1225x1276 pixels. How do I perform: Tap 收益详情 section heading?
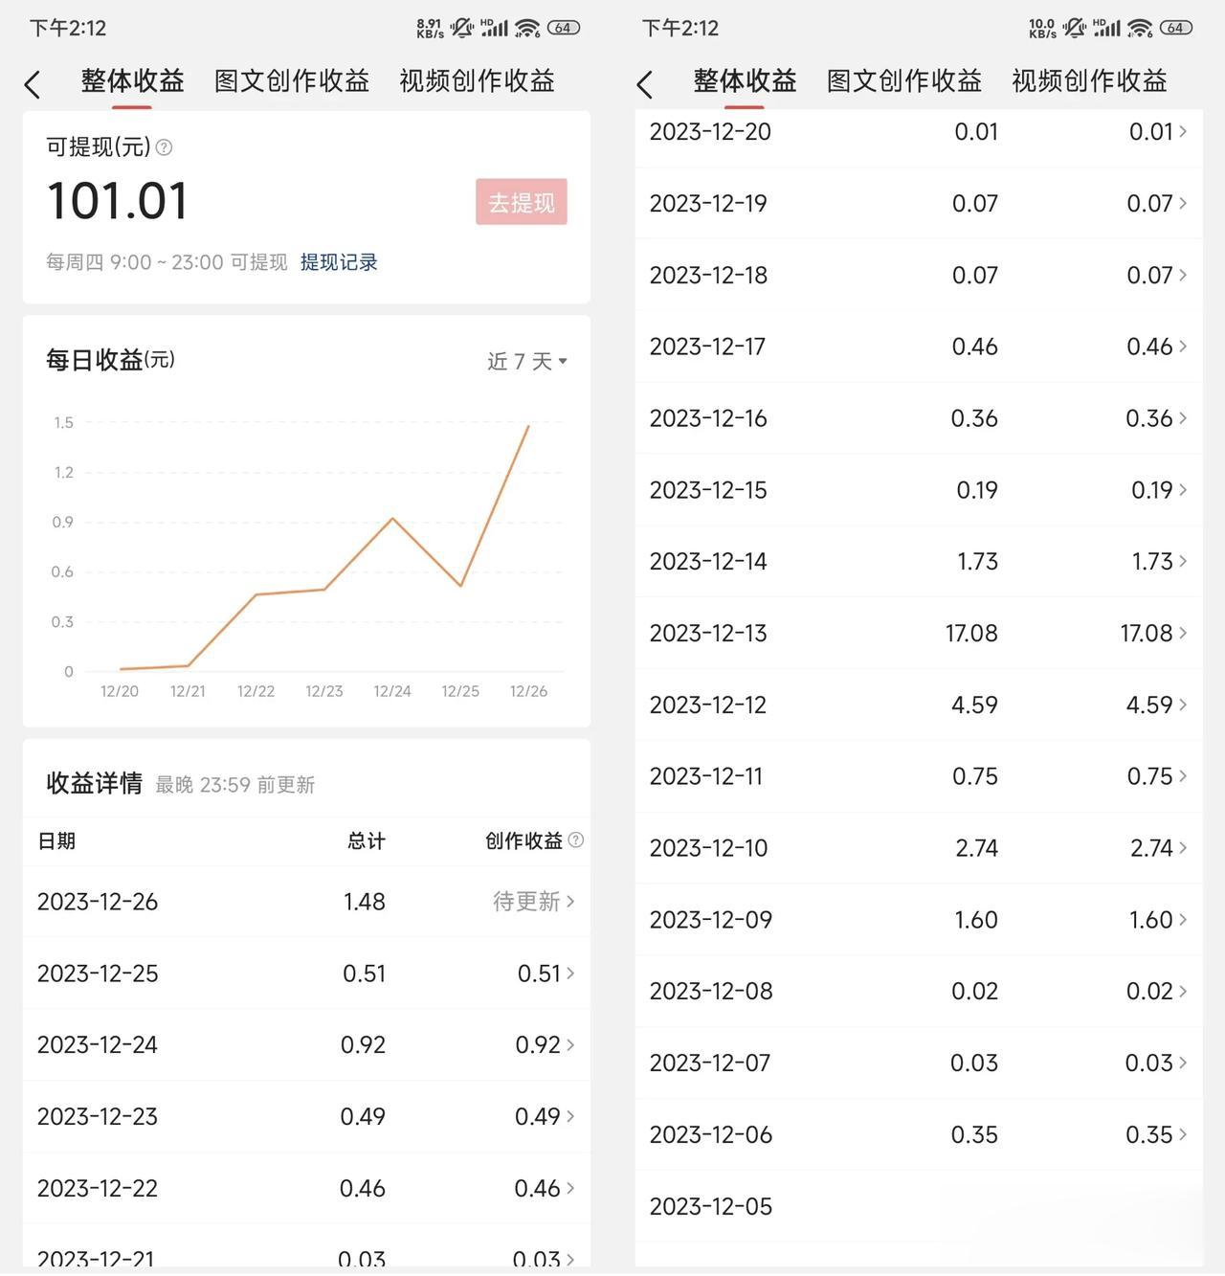(x=94, y=784)
